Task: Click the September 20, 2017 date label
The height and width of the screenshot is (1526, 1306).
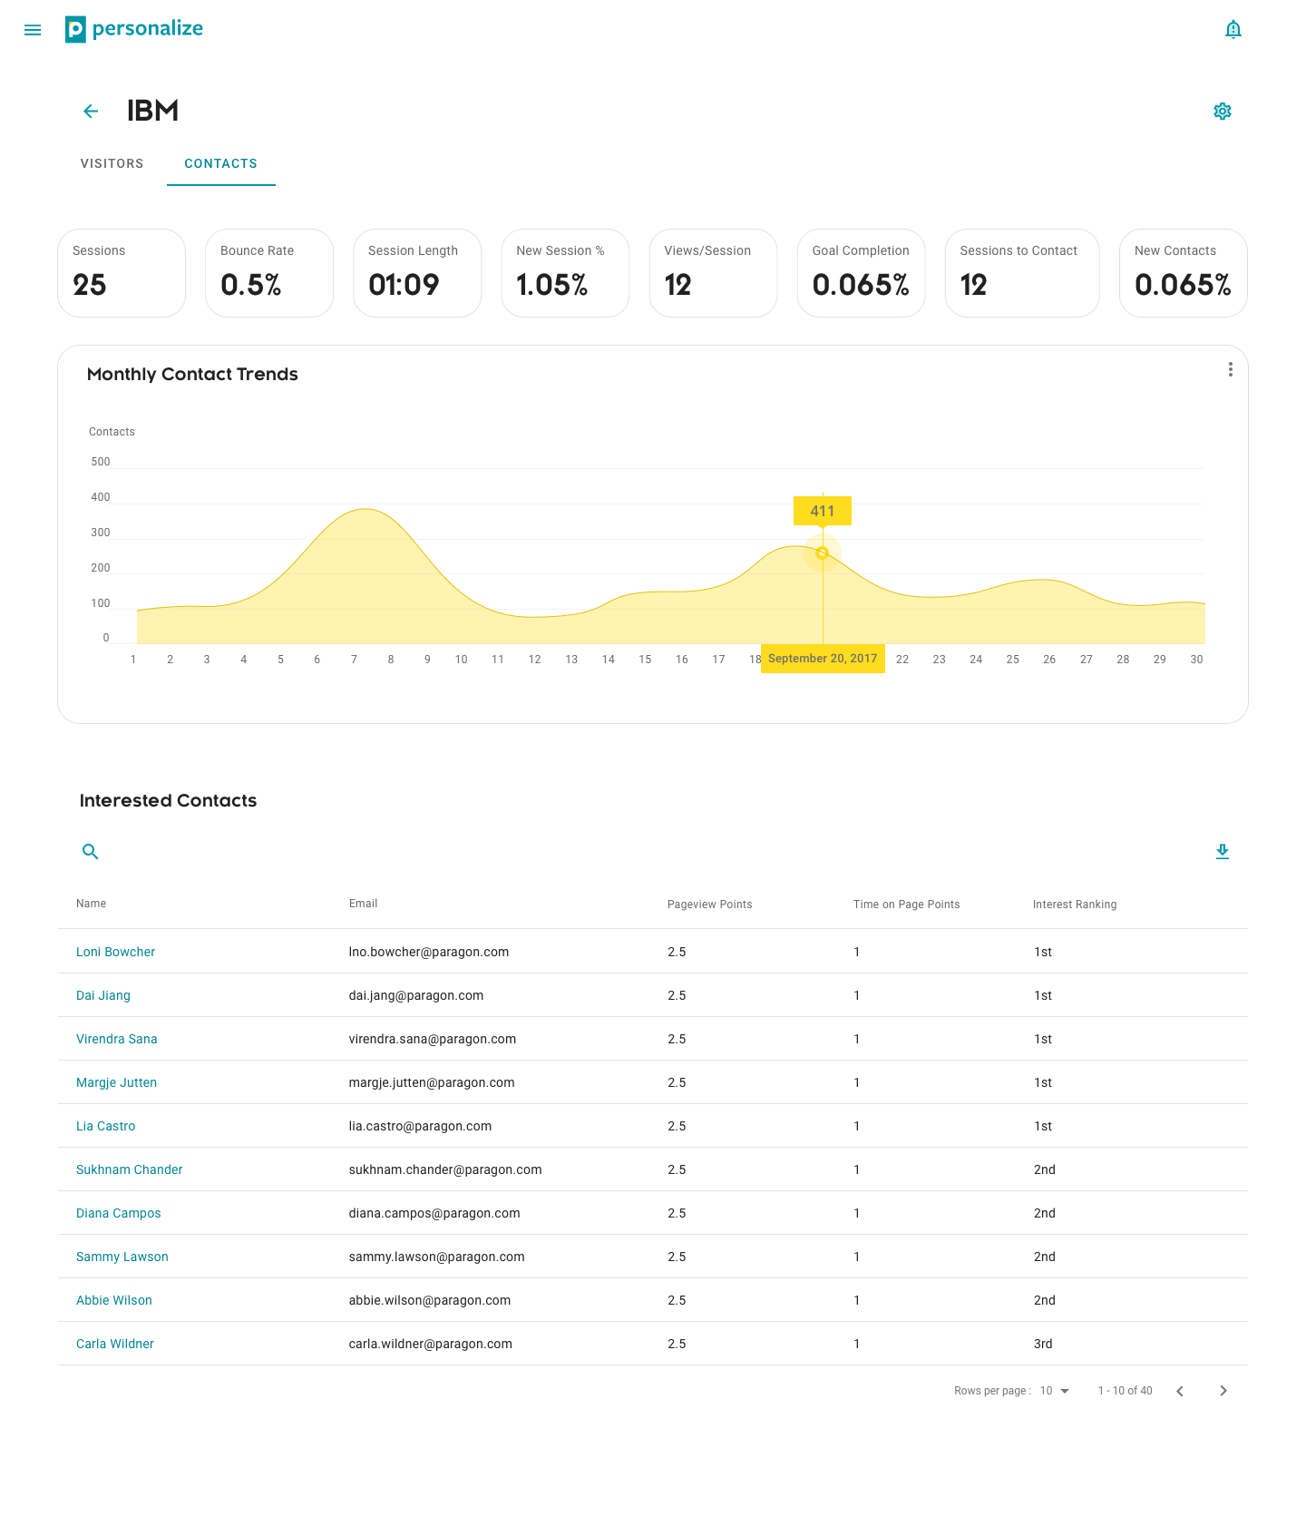Action: (x=823, y=659)
